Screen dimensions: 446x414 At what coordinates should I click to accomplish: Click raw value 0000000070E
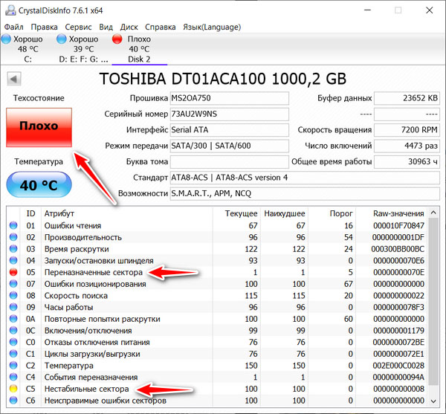(x=398, y=272)
